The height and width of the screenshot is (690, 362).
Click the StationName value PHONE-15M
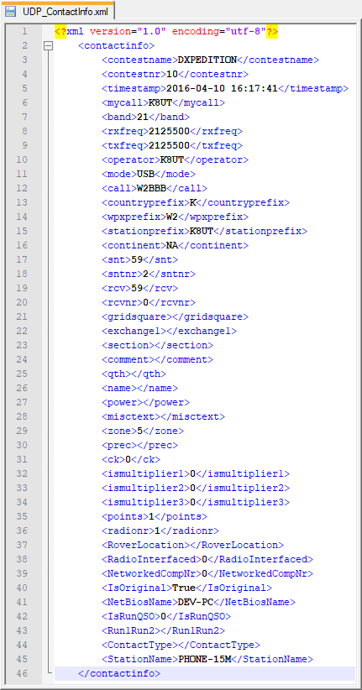[x=204, y=659]
